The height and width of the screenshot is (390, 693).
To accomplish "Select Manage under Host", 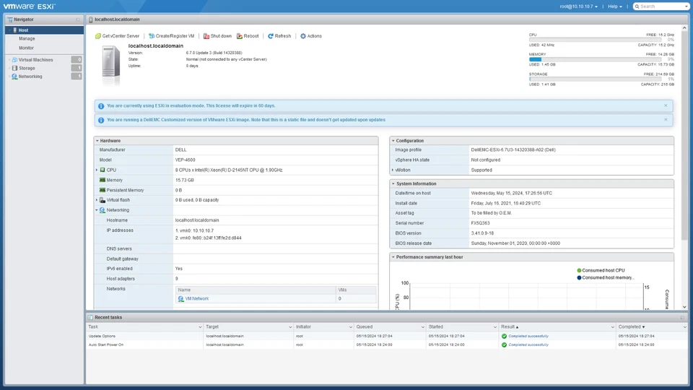I will [27, 39].
